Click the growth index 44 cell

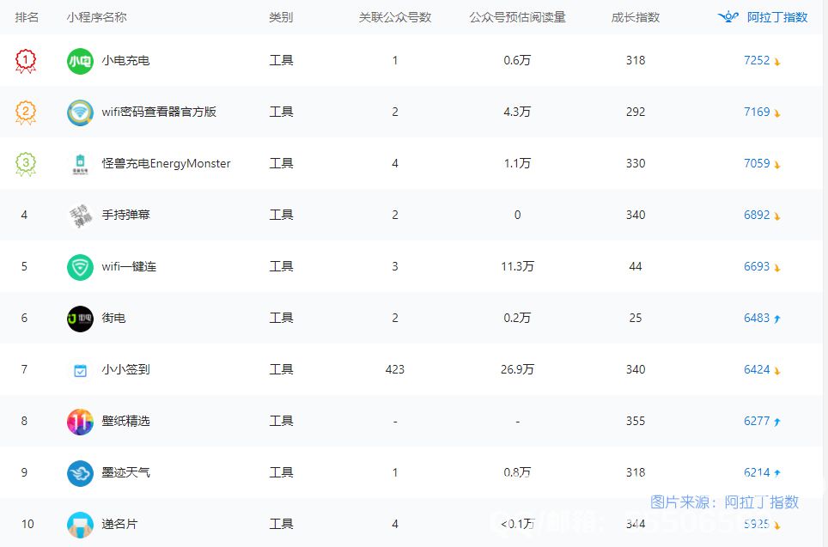tap(636, 267)
